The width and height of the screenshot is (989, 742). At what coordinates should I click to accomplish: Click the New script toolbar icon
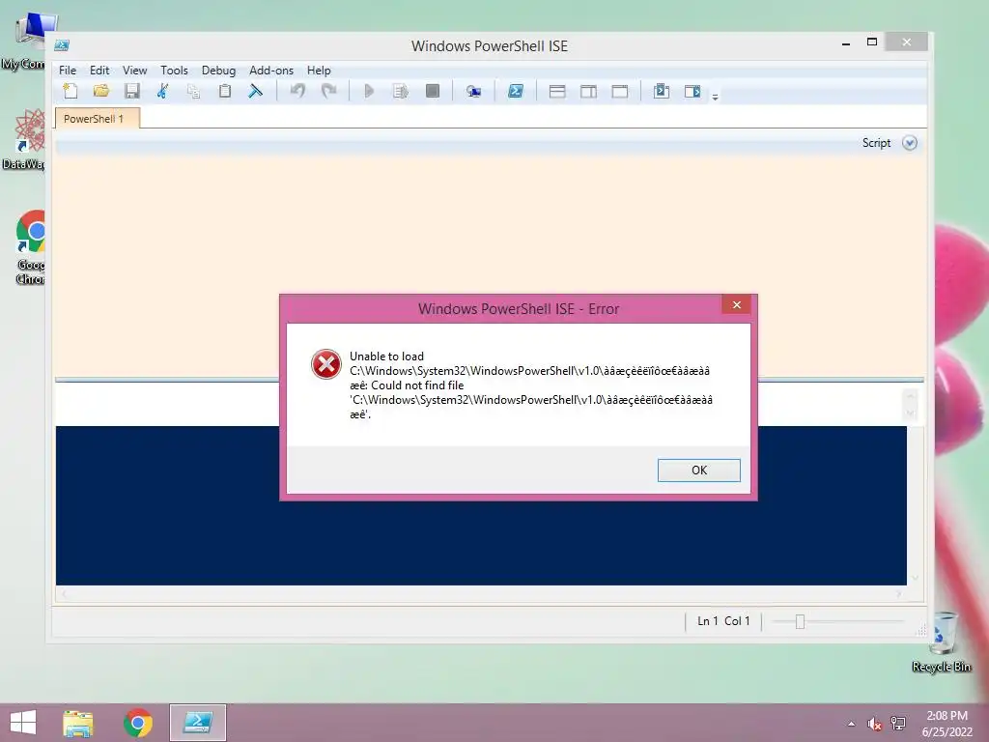[x=71, y=92]
